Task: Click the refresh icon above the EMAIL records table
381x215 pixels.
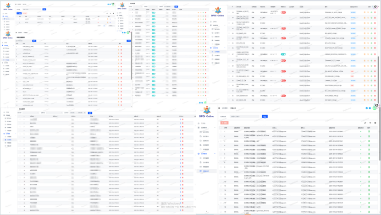Action: click(x=365, y=123)
